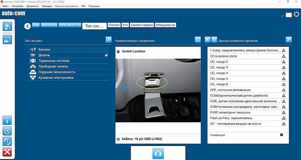This screenshot has width=301, height=160.
Task: Select Кузовная электроника system type
Action: [68, 78]
